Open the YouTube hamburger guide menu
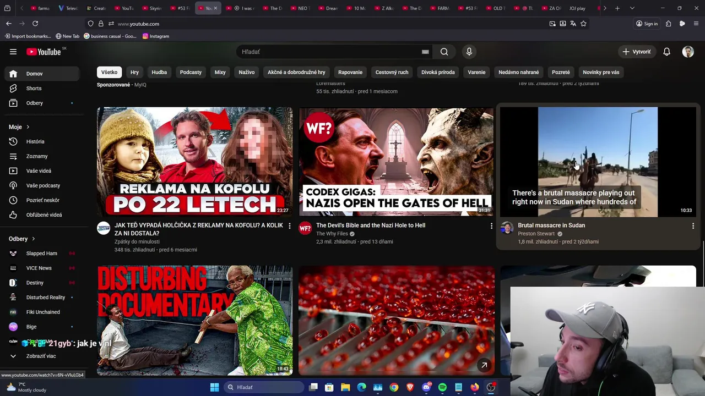This screenshot has height=396, width=705. [x=13, y=52]
